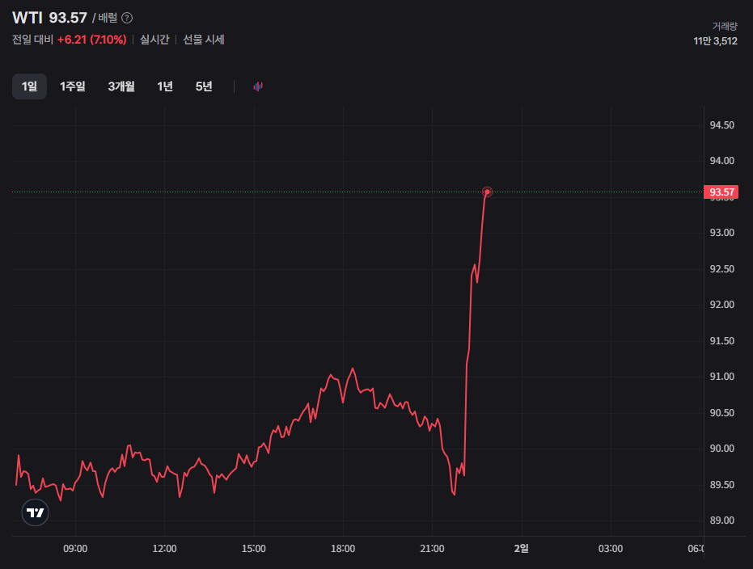Click the current price marker dot on chart
Image resolution: width=753 pixels, height=569 pixels.
pos(487,192)
